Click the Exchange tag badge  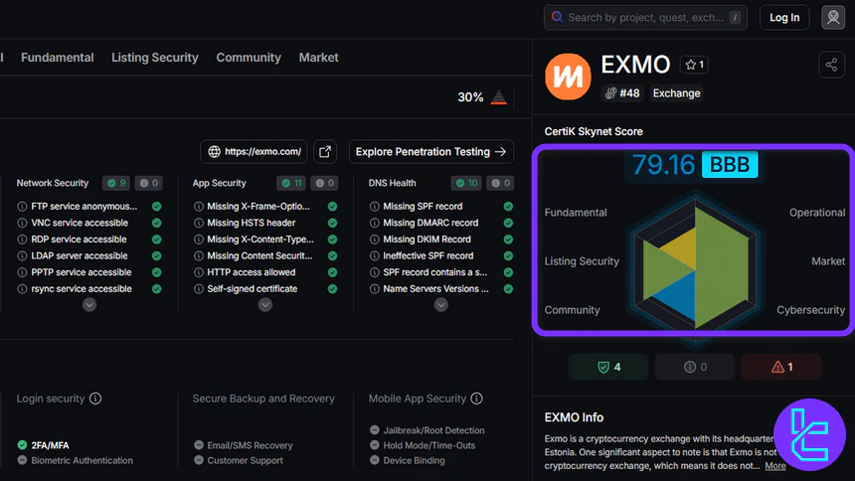pos(676,93)
